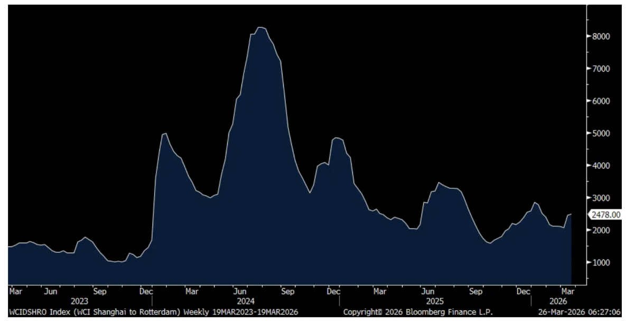Select the 2025 year label on the axis
The height and width of the screenshot is (321, 634).
coord(434,301)
